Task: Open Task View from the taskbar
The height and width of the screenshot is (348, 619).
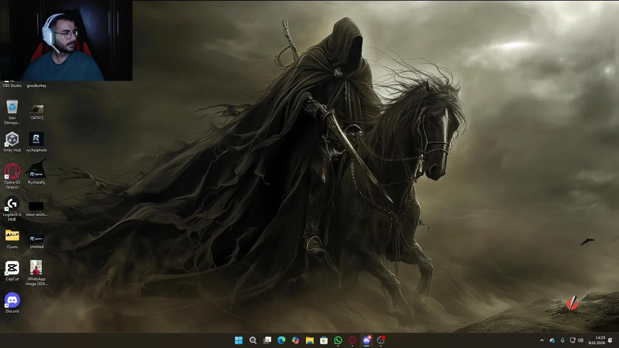Action: click(x=267, y=340)
